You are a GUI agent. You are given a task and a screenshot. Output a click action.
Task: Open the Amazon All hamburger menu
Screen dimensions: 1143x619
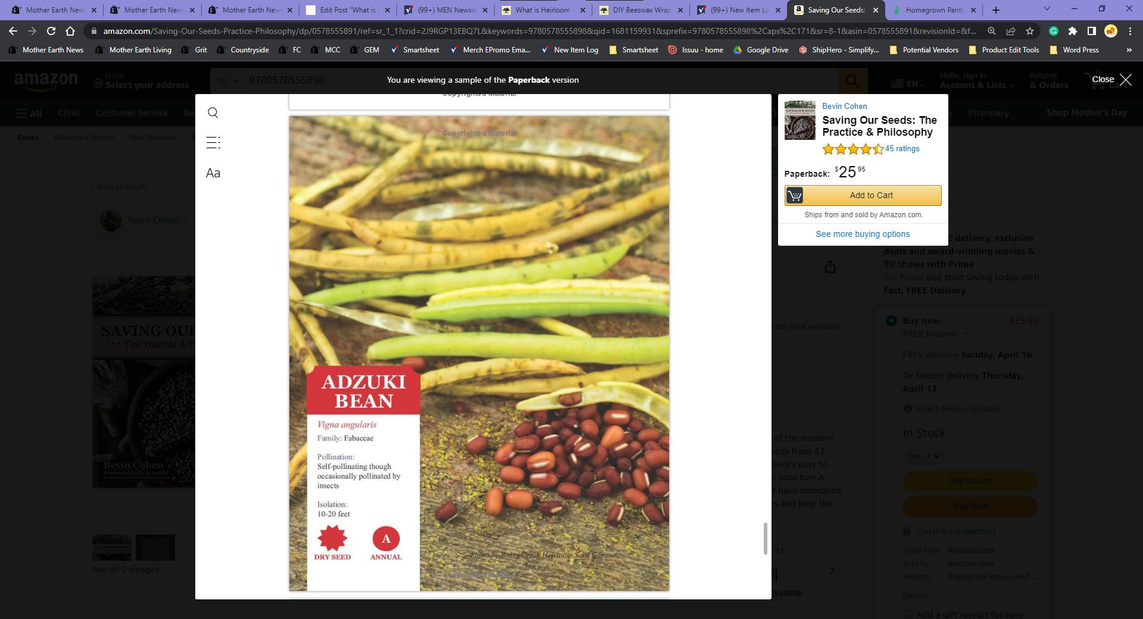[29, 113]
